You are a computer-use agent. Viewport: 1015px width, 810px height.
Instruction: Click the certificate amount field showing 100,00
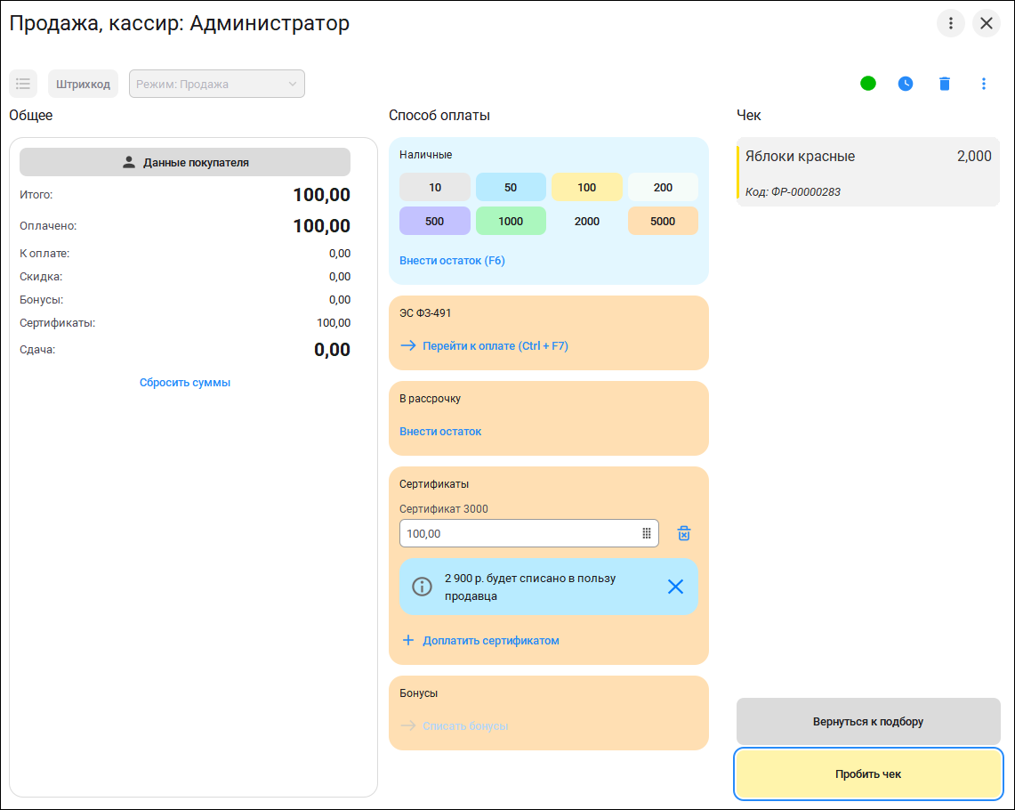click(x=529, y=533)
